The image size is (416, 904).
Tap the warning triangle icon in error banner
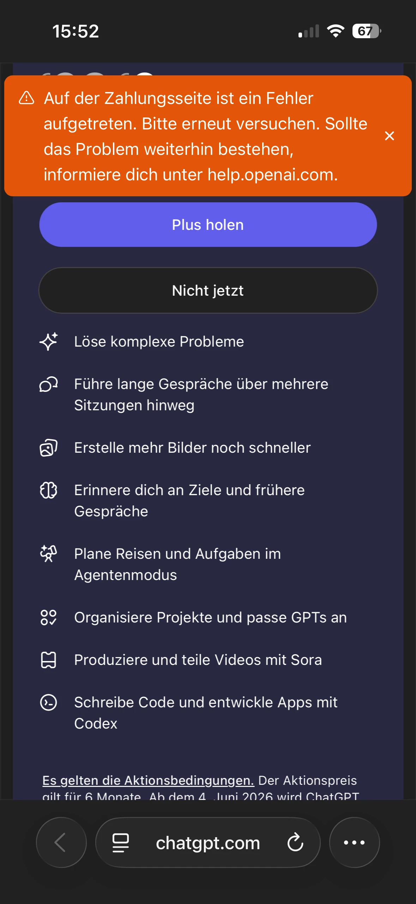26,98
